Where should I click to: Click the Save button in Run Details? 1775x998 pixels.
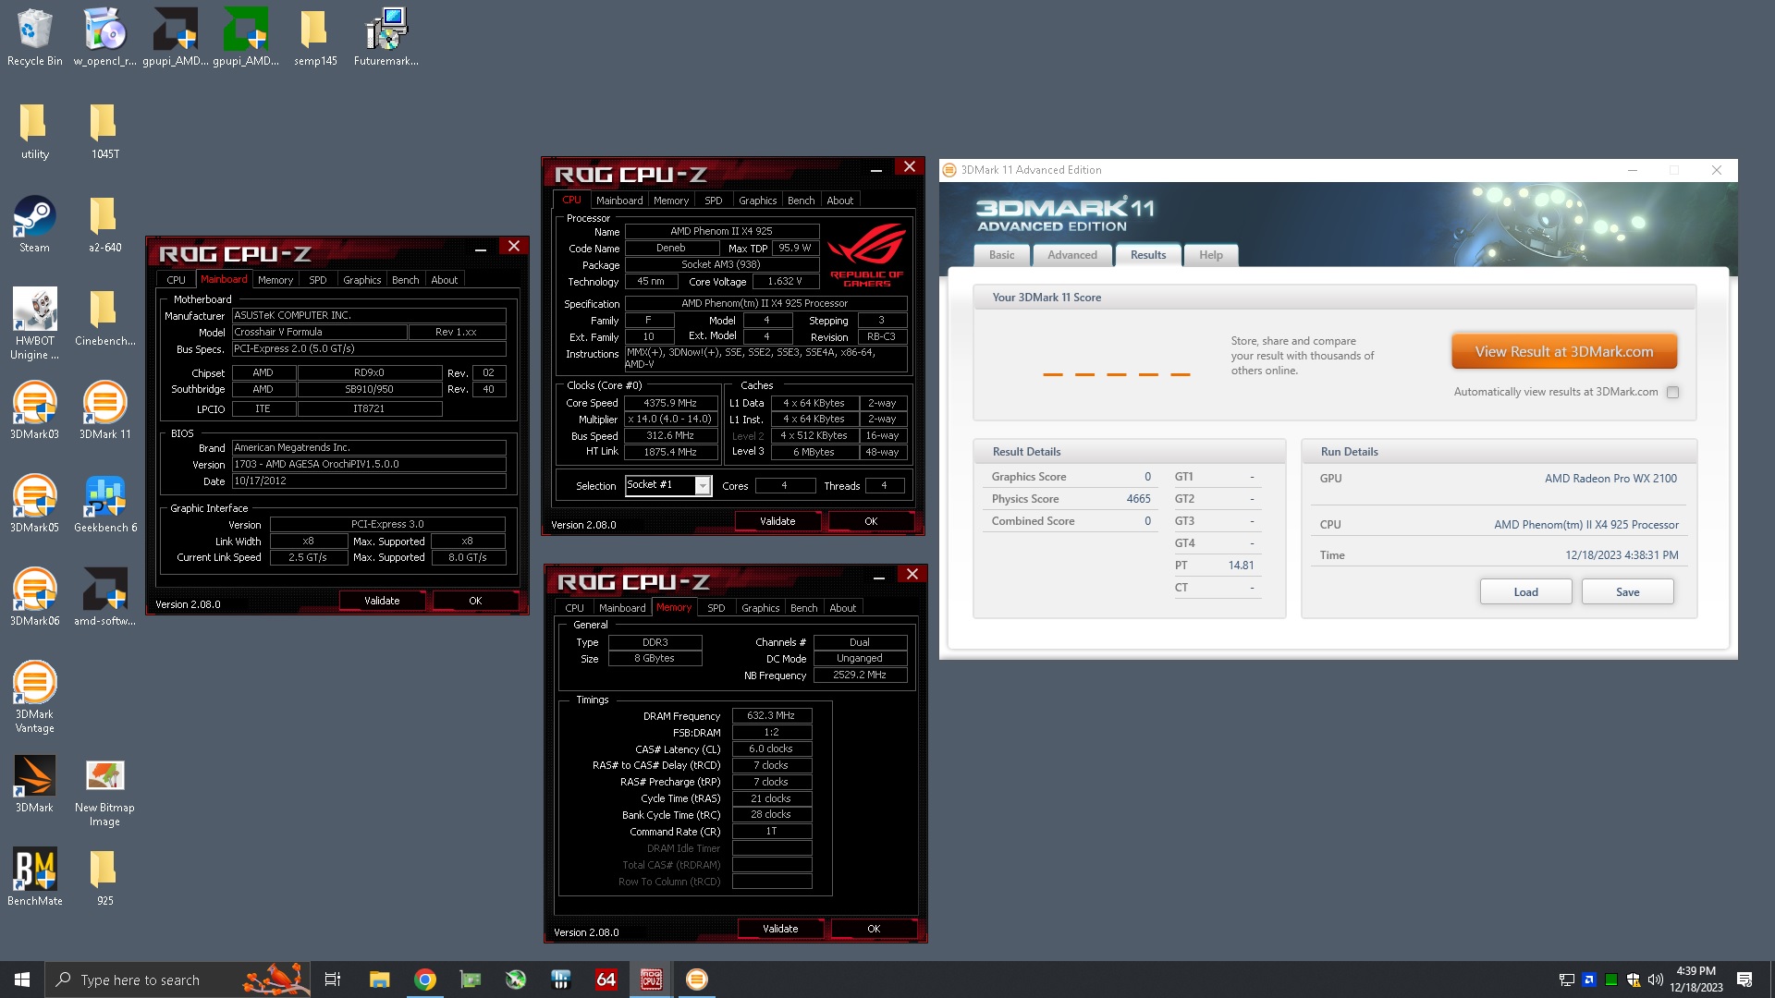tap(1628, 592)
